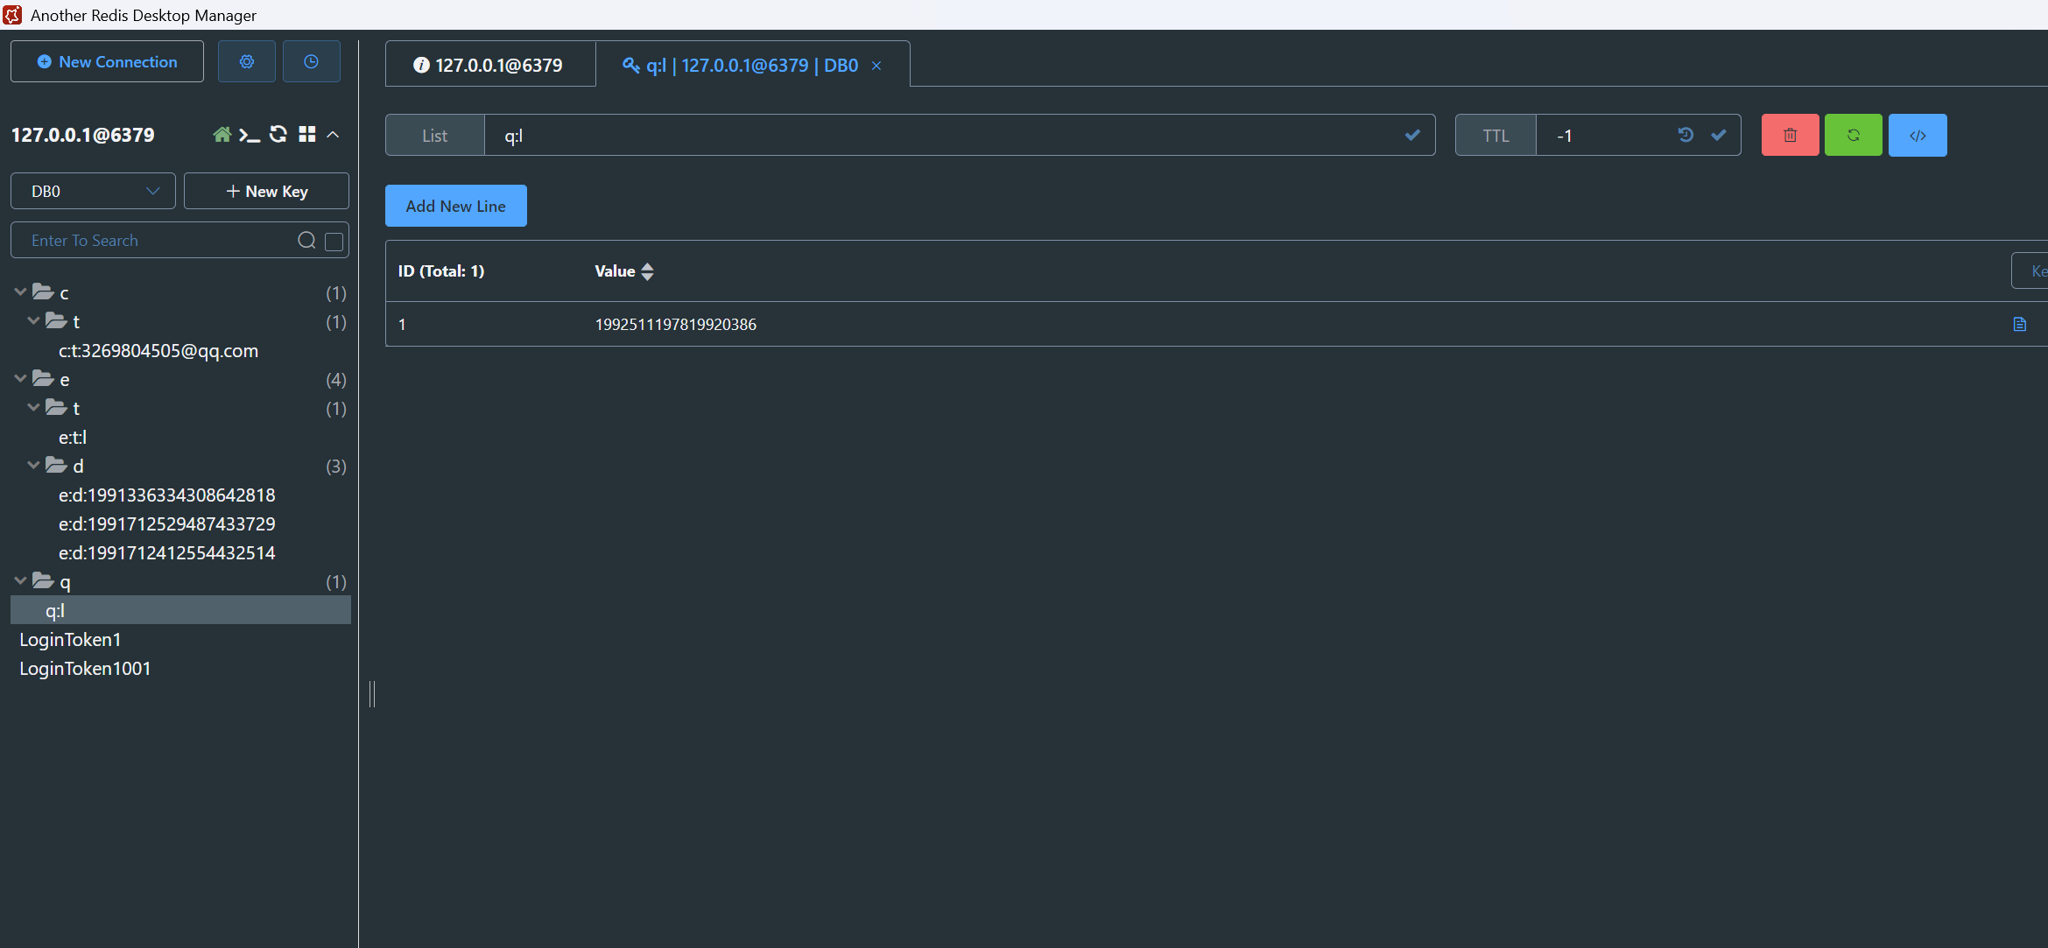Delete key with red trash button

(1790, 136)
